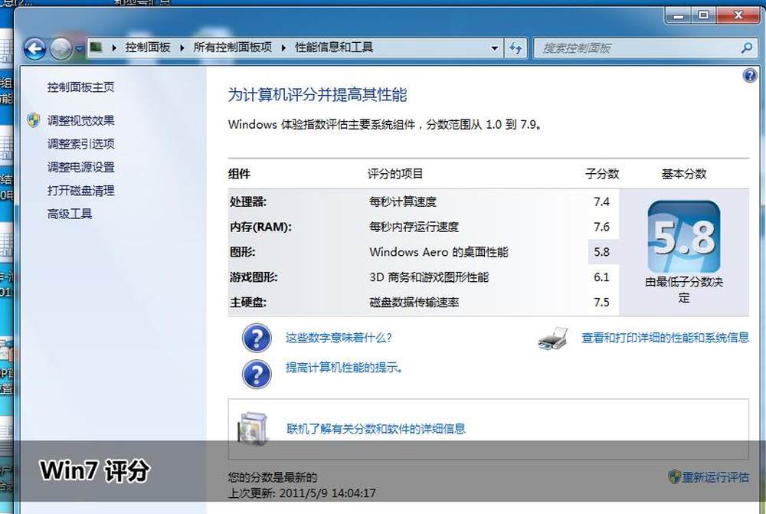Expand the arrow before 控制面板 breadcrumb

point(114,47)
